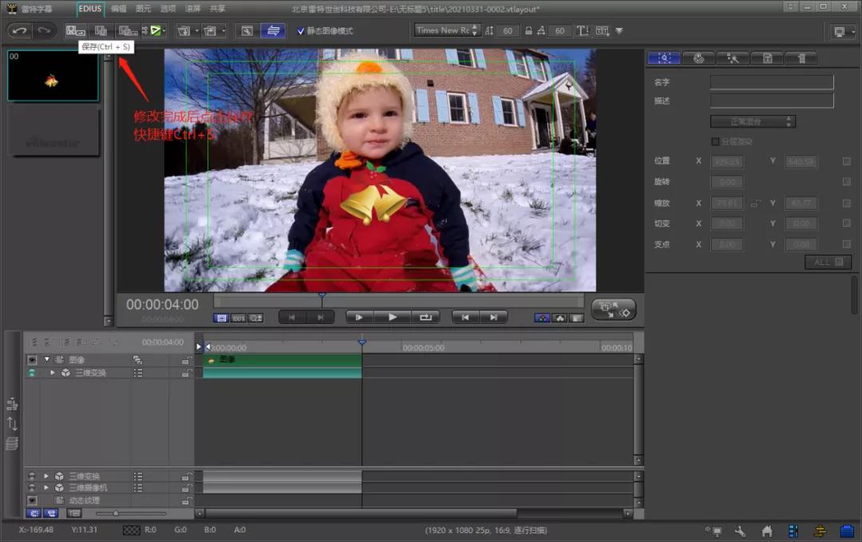
Task: Open dropdown arrow beside top-right monitor icon
Action: pos(853,31)
